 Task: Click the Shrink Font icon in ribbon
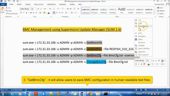[41, 9]
